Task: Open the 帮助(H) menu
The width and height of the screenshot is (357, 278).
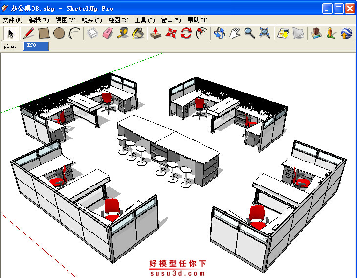Action: (x=198, y=20)
